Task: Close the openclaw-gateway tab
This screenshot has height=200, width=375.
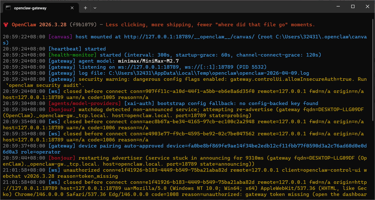Action: (72, 8)
